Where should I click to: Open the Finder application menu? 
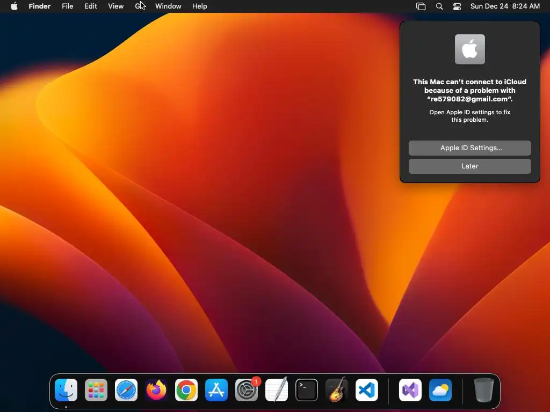[40, 6]
